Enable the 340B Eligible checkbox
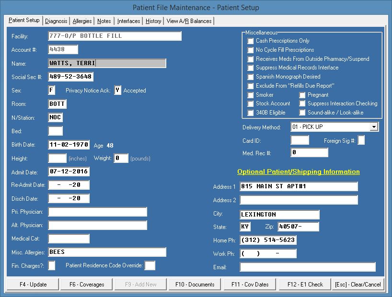 point(251,113)
